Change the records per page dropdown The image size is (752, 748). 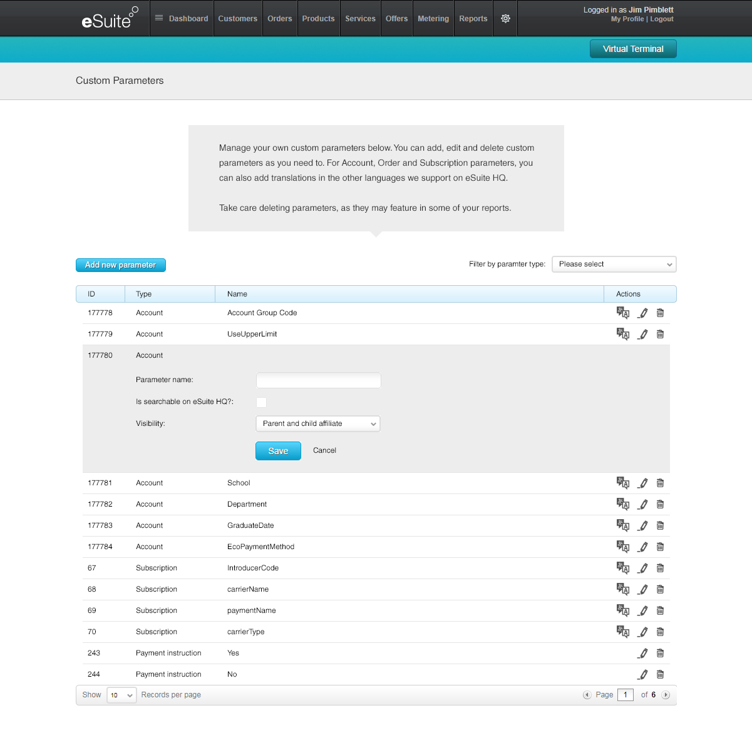click(x=121, y=695)
